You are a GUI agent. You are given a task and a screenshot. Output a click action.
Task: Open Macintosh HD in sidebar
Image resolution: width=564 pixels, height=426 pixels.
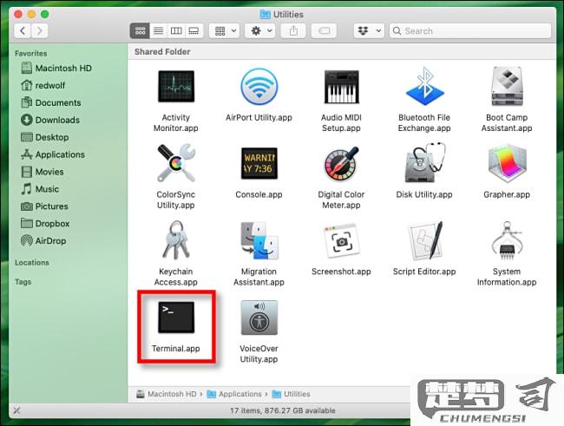(56, 68)
